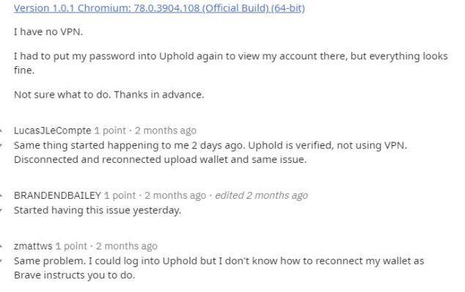The width and height of the screenshot is (465, 292).
Task: Downvote BRANDENDBAILEY's comment
Action: pyautogui.click(x=1, y=210)
